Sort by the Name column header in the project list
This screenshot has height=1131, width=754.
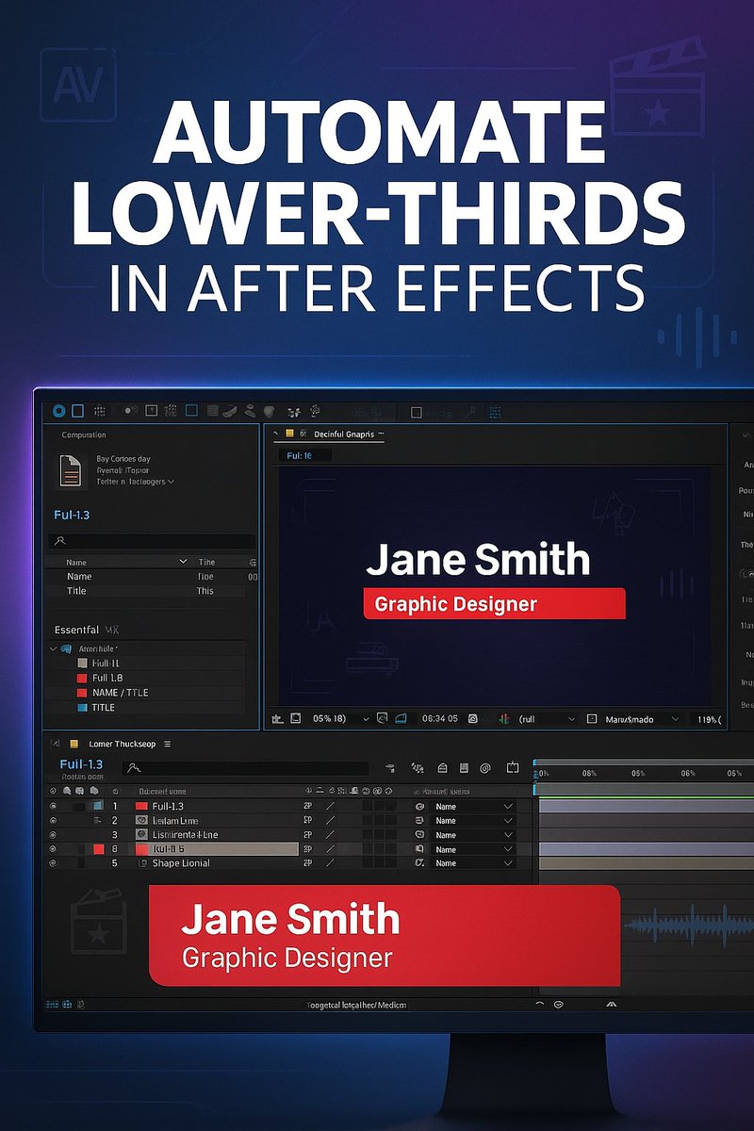pyautogui.click(x=77, y=562)
